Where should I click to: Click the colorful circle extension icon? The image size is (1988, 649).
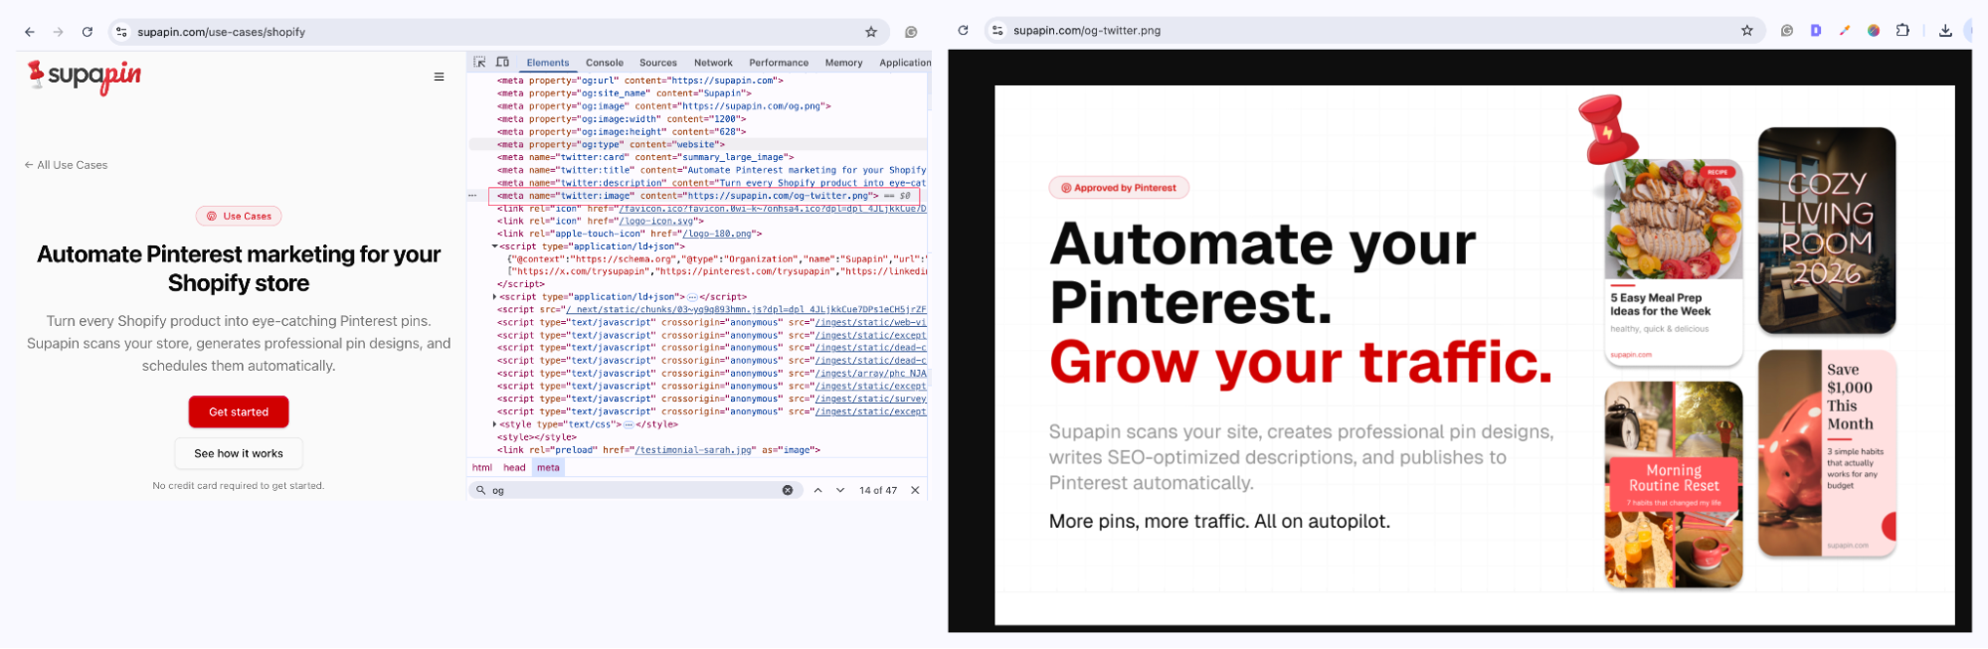tap(1874, 31)
